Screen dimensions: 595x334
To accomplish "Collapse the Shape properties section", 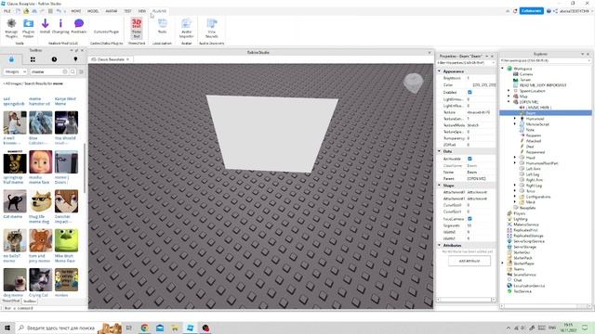I will (440, 186).
